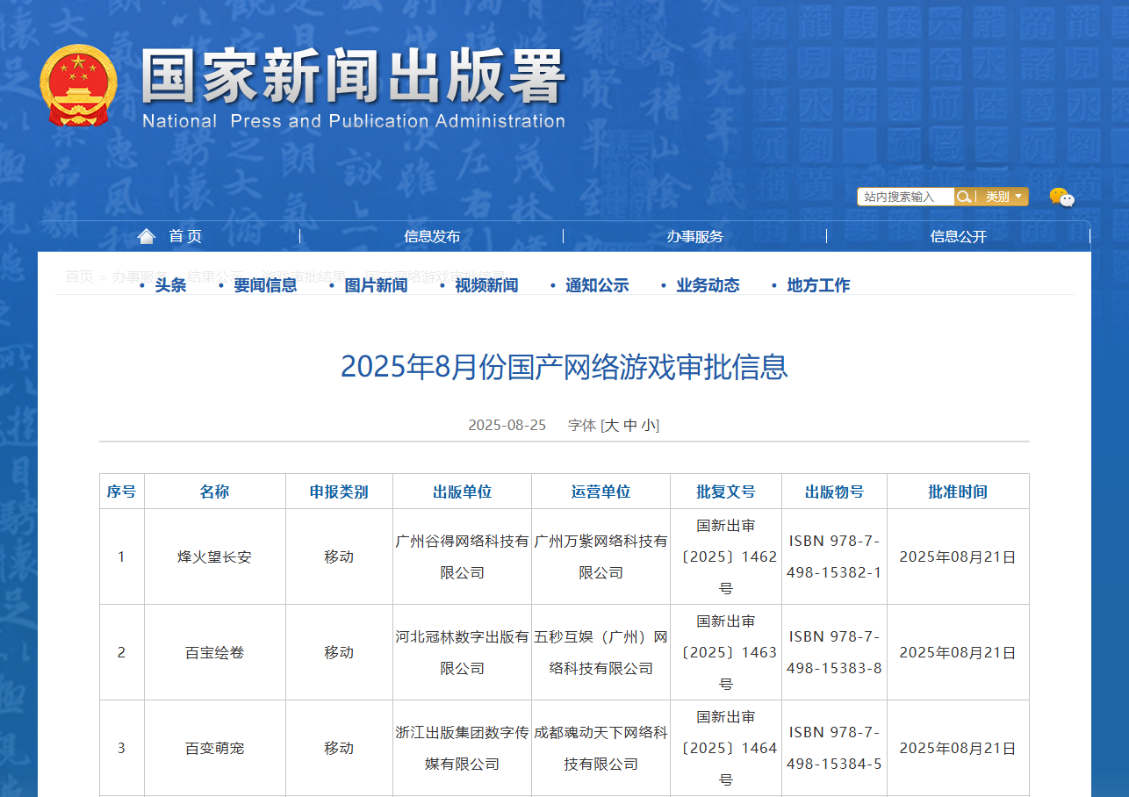
Task: Open the 地方工作 link
Action: point(818,285)
